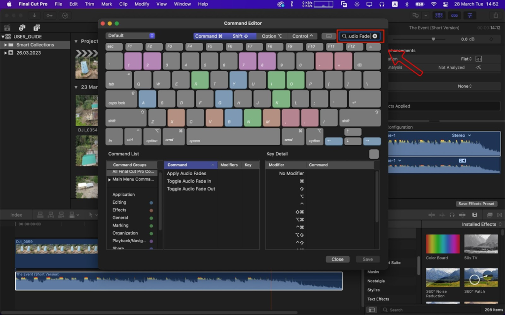Show the Libraries sidebar clapperboard icon
Viewport: 505px width, 315px height.
tap(7, 28)
